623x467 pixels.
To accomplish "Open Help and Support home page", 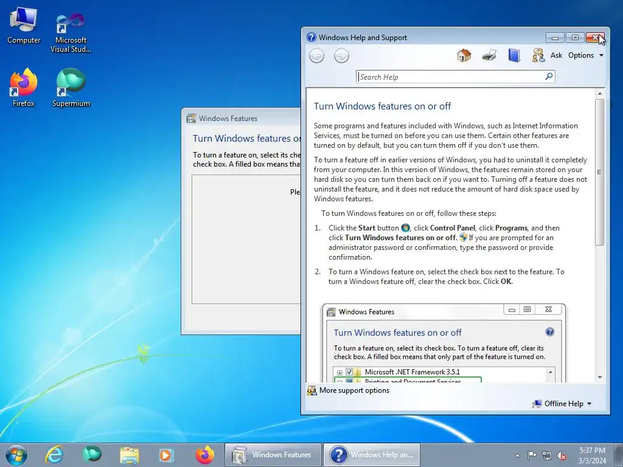I will tap(464, 55).
